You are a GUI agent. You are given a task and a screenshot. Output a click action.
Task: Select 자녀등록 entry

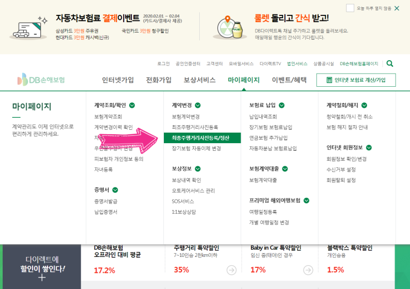pyautogui.click(x=103, y=170)
